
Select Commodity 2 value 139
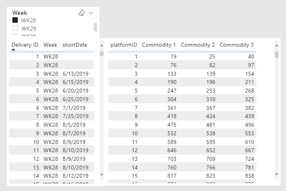point(211,74)
